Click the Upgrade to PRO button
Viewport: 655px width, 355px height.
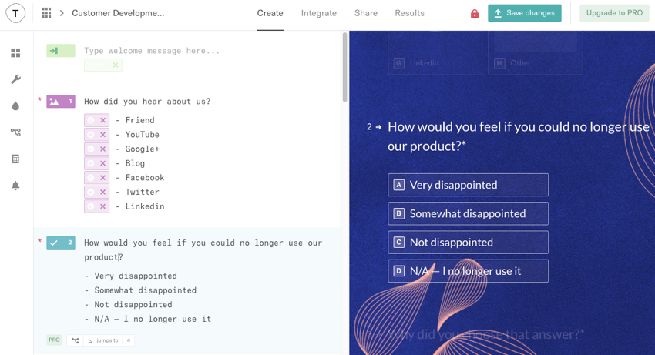pyautogui.click(x=613, y=13)
